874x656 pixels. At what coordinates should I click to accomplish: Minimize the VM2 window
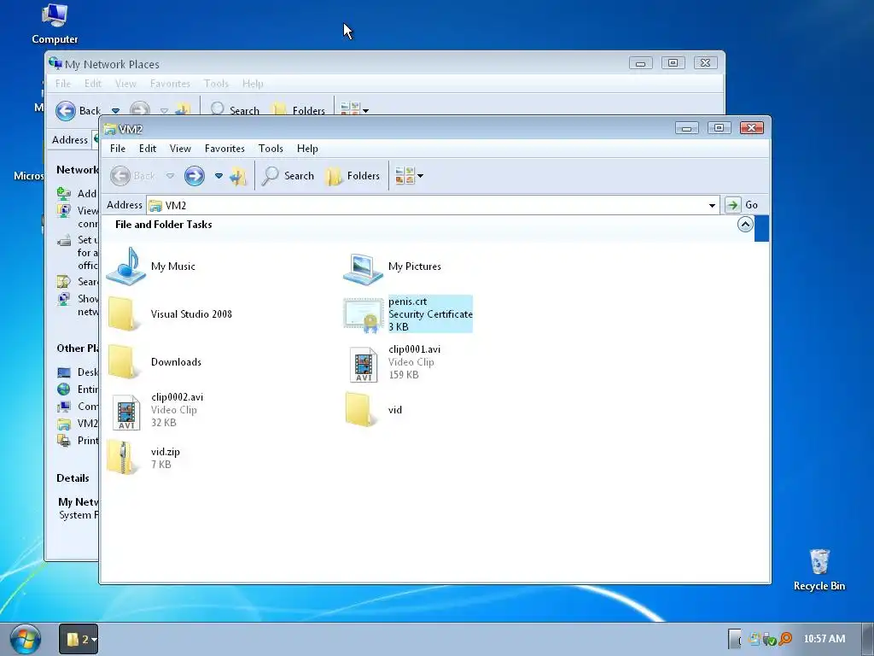(687, 128)
